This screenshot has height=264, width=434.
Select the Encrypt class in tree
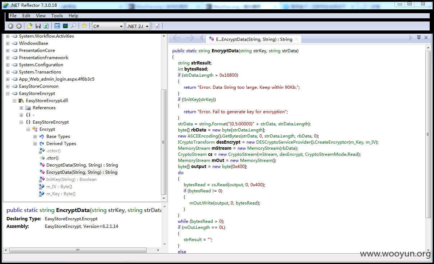47,129
